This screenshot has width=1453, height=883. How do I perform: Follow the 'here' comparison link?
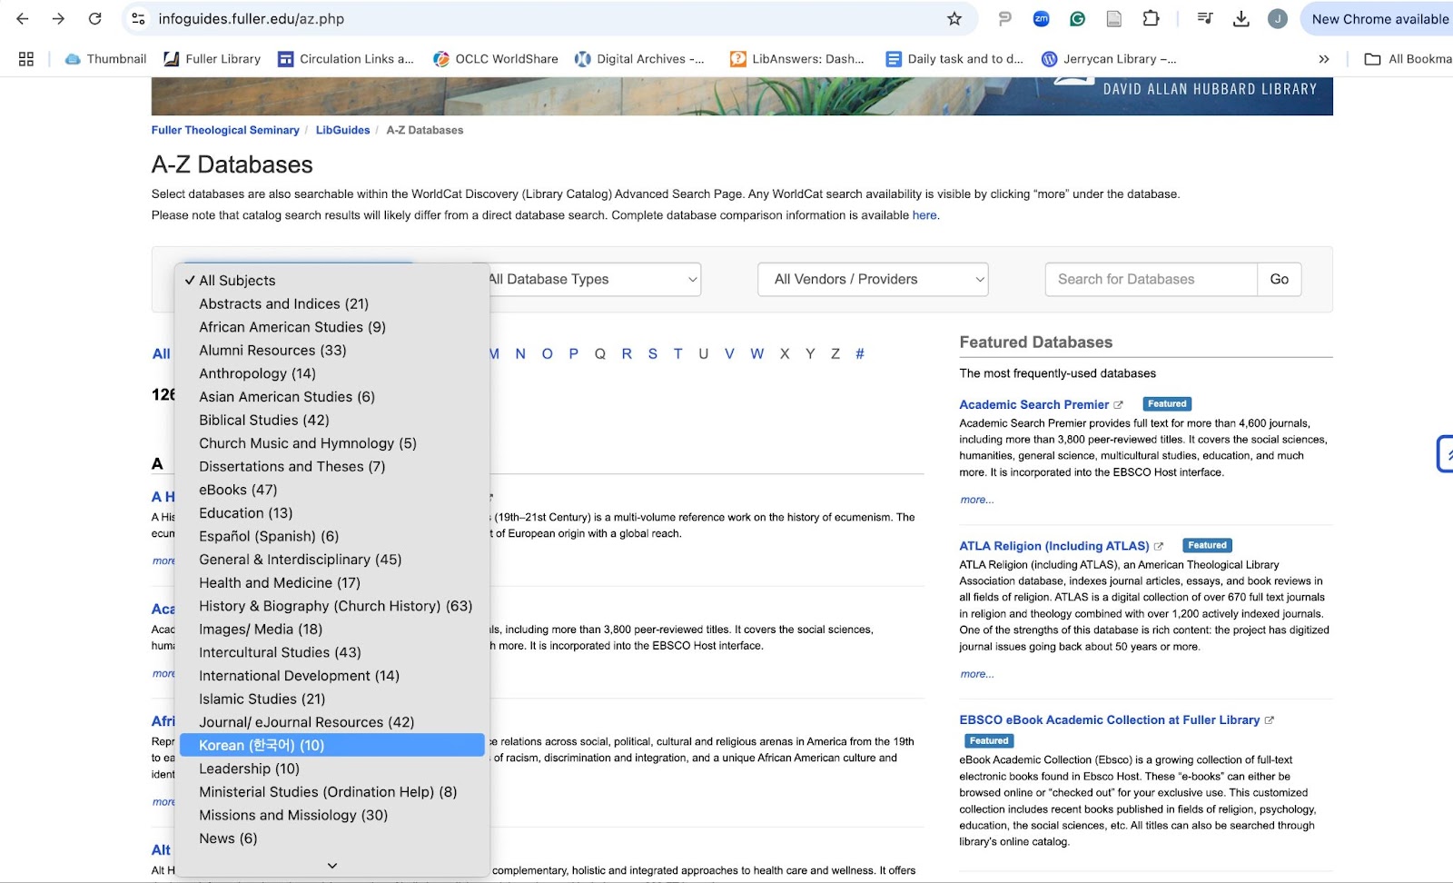coord(924,216)
